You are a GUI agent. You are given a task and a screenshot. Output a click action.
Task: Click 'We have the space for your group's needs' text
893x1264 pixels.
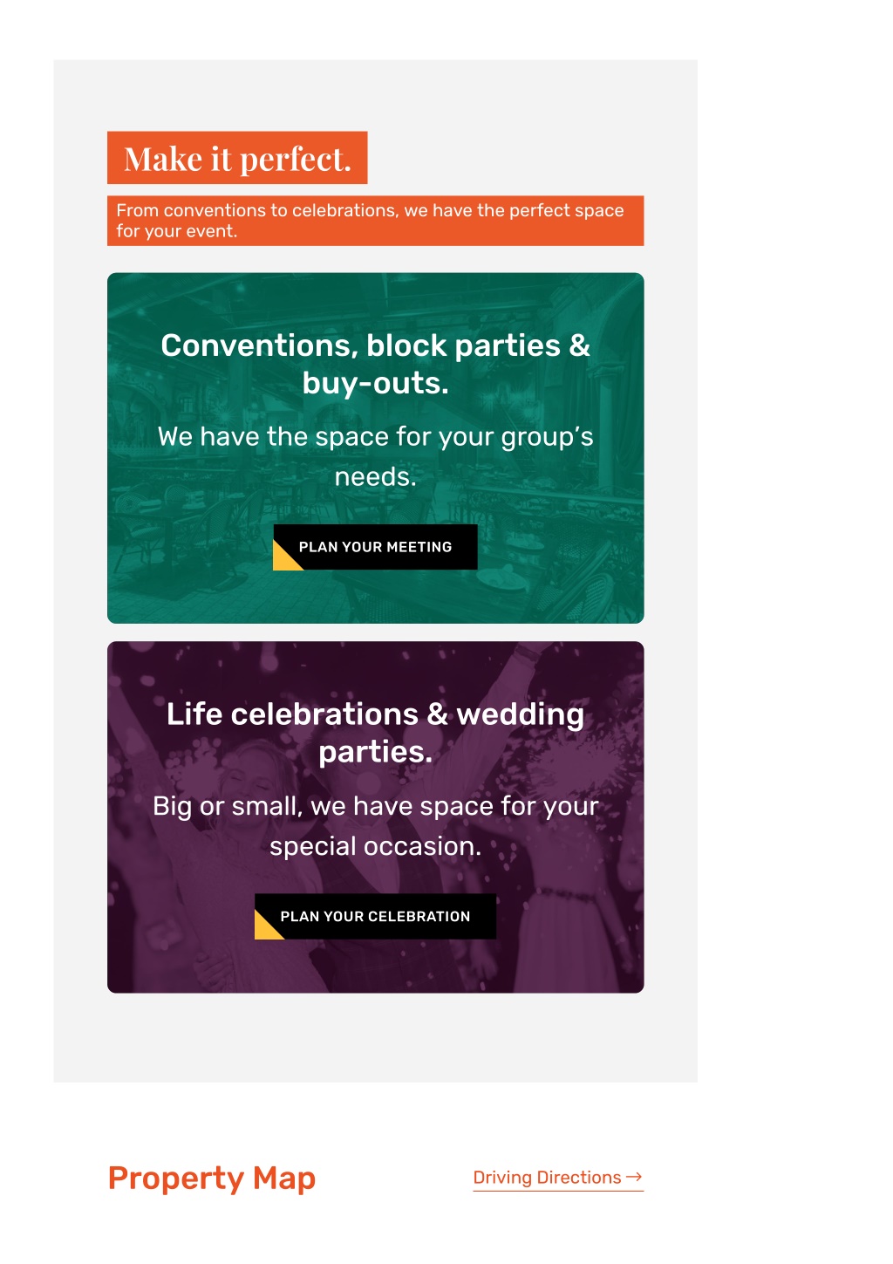(375, 456)
